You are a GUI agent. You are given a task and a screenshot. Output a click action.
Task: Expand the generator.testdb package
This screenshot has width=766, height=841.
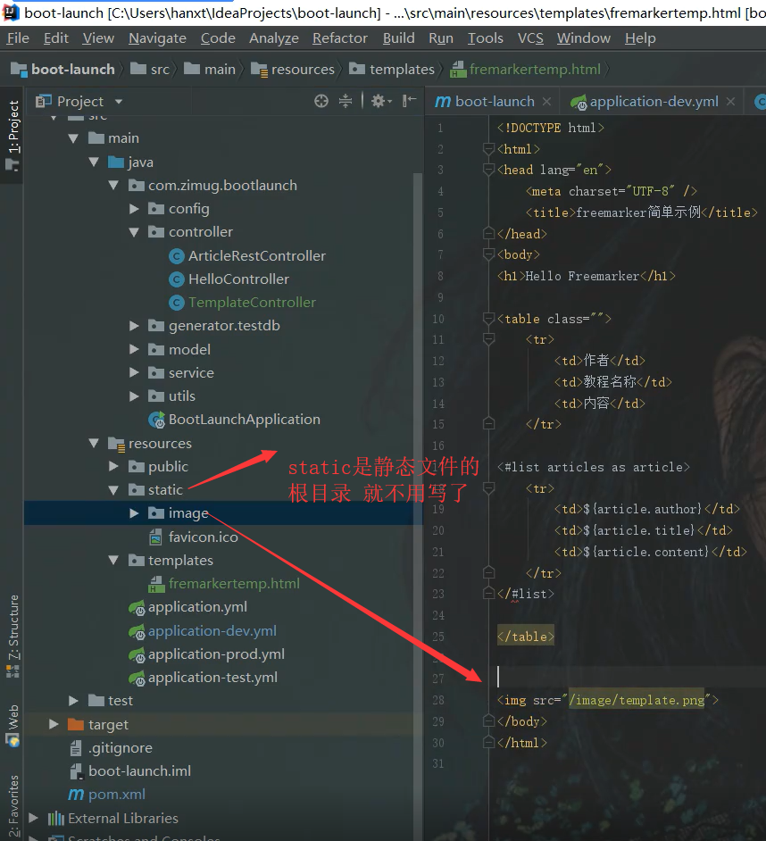134,326
